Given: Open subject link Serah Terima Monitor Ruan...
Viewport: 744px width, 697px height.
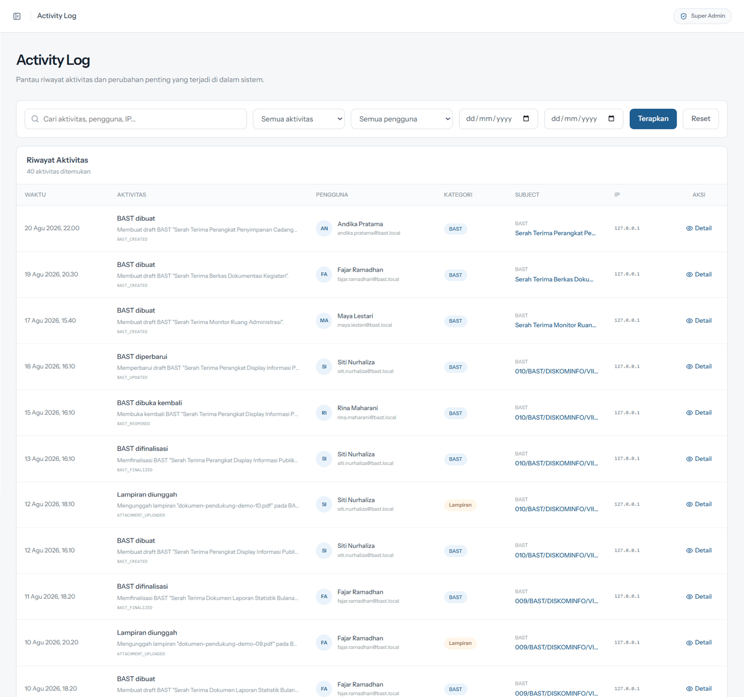Looking at the screenshot, I should [555, 325].
